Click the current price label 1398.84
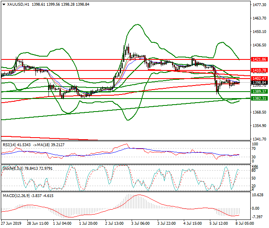The height and width of the screenshot is (228, 269). pos(259,83)
